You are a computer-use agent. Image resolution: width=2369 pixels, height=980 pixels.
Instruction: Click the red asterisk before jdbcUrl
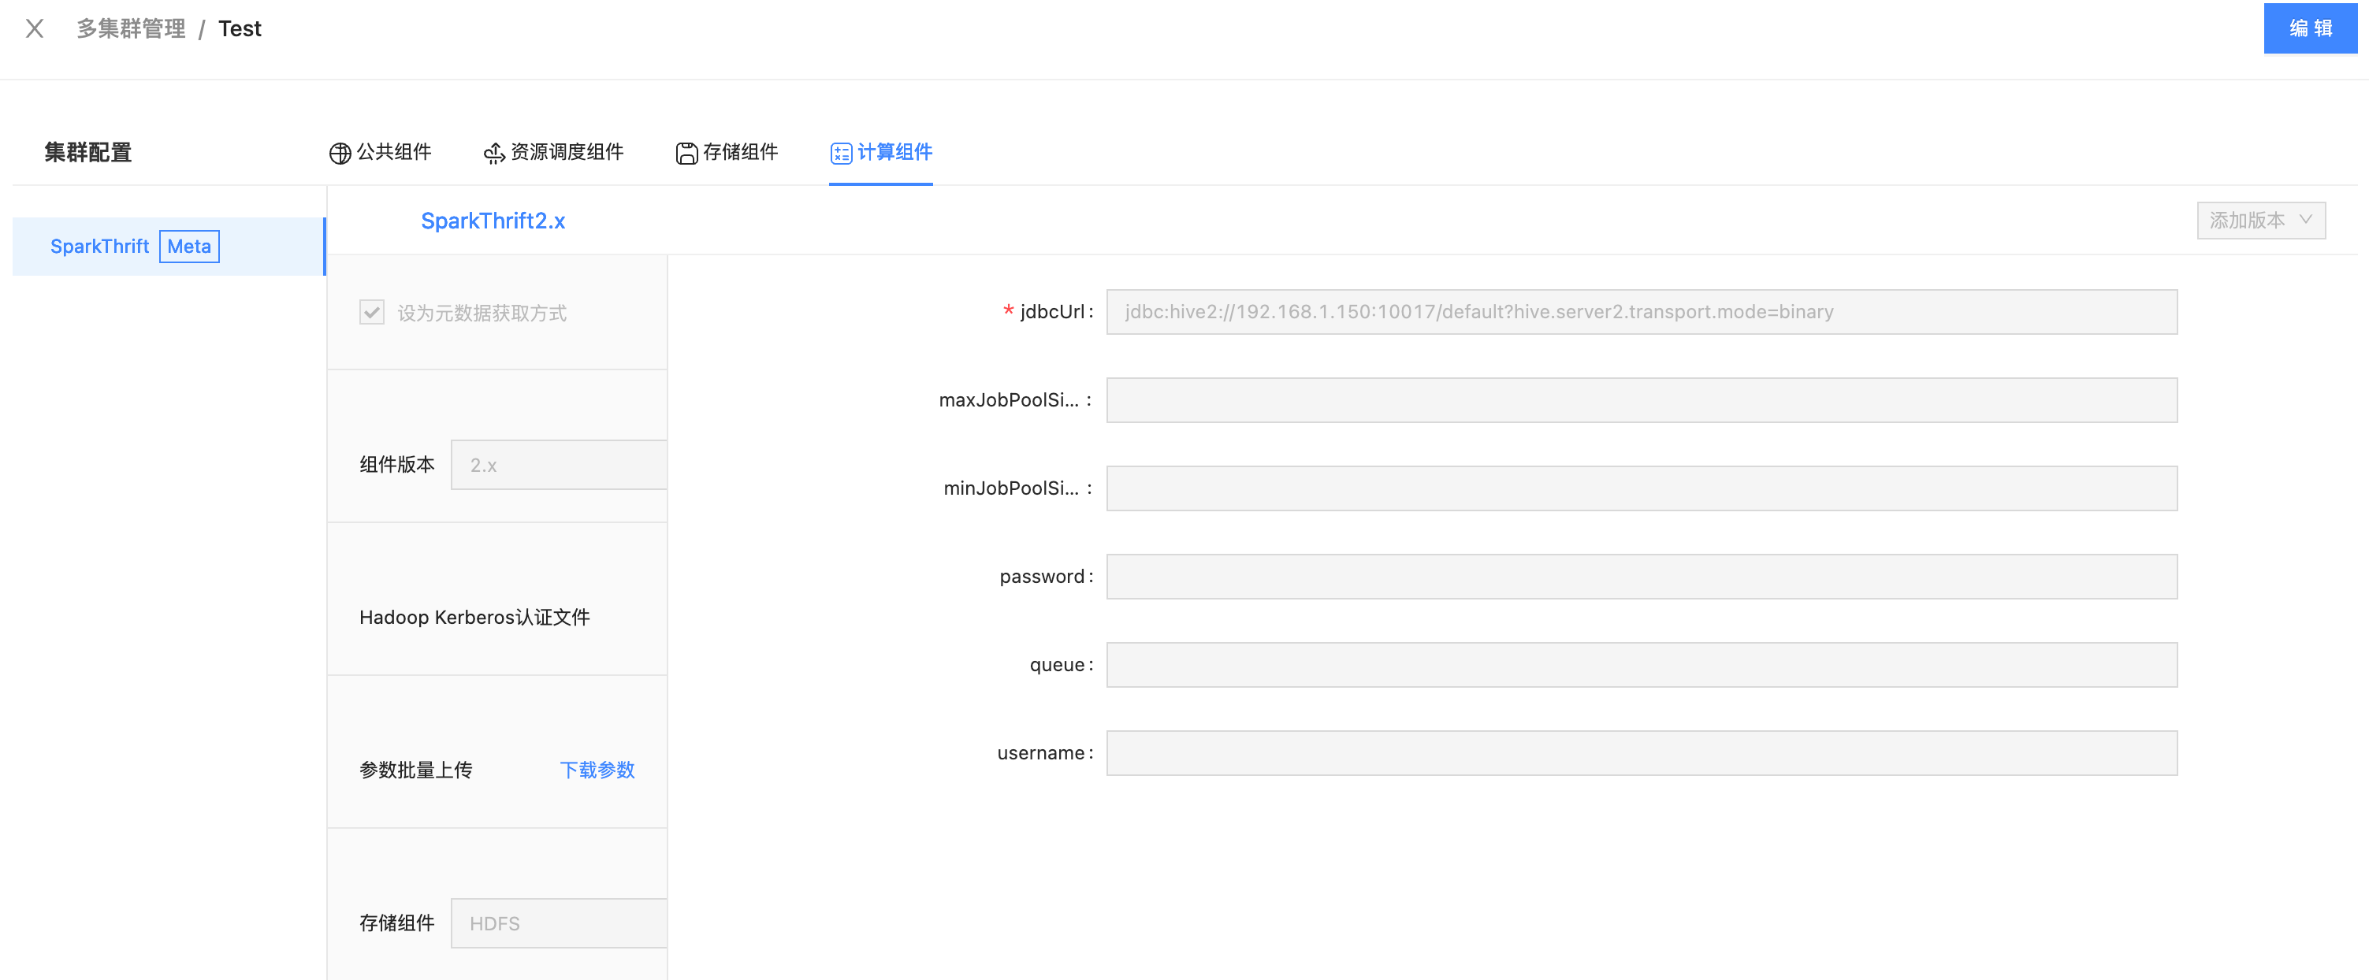1007,312
